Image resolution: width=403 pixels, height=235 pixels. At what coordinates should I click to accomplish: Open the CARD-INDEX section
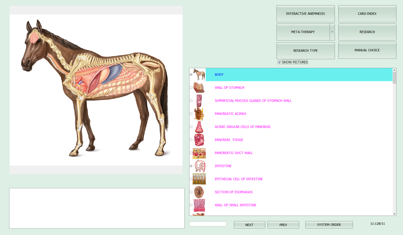point(367,14)
